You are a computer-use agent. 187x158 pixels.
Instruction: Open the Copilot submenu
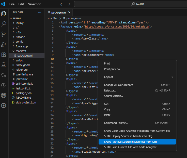click(x=137, y=77)
